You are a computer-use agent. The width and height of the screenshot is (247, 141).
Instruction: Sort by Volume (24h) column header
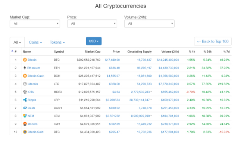point(170,52)
